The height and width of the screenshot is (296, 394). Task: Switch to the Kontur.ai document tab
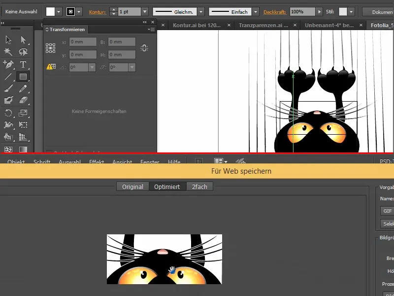point(197,25)
